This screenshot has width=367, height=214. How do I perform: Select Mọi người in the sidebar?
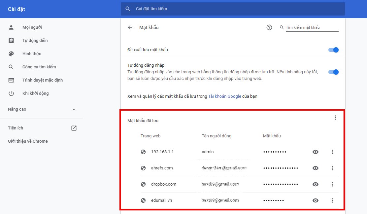click(32, 27)
